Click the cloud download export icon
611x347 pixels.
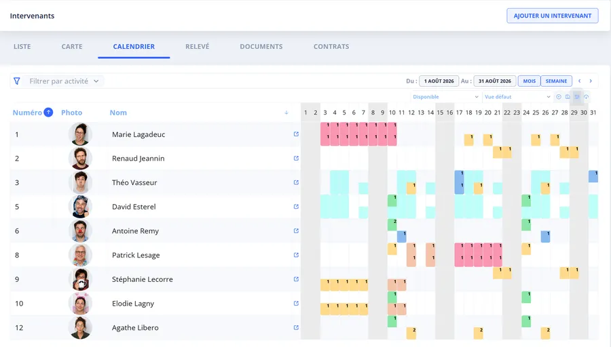click(x=586, y=97)
